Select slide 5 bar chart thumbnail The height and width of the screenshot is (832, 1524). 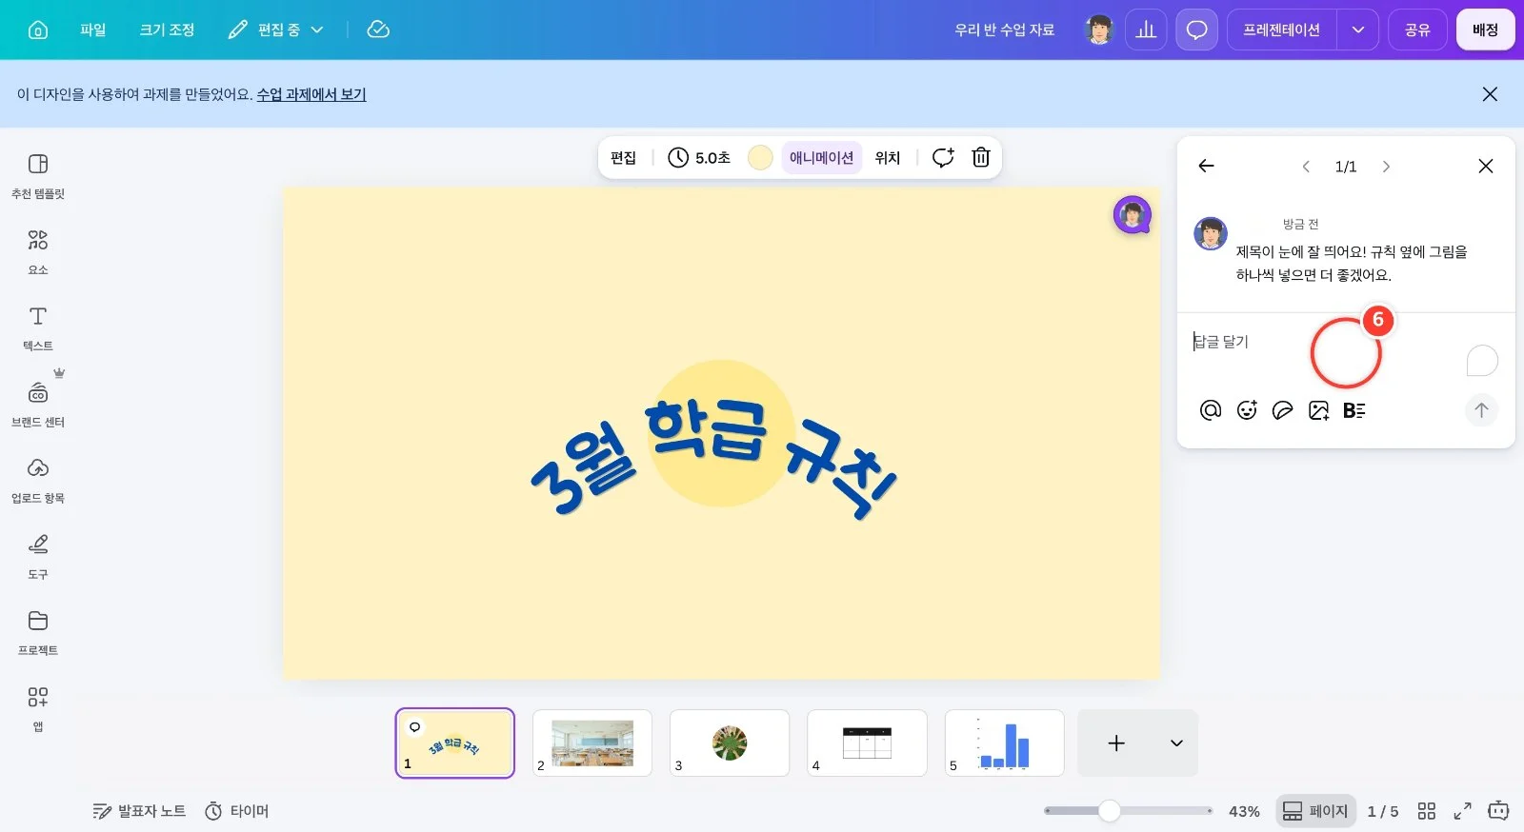pyautogui.click(x=1004, y=743)
